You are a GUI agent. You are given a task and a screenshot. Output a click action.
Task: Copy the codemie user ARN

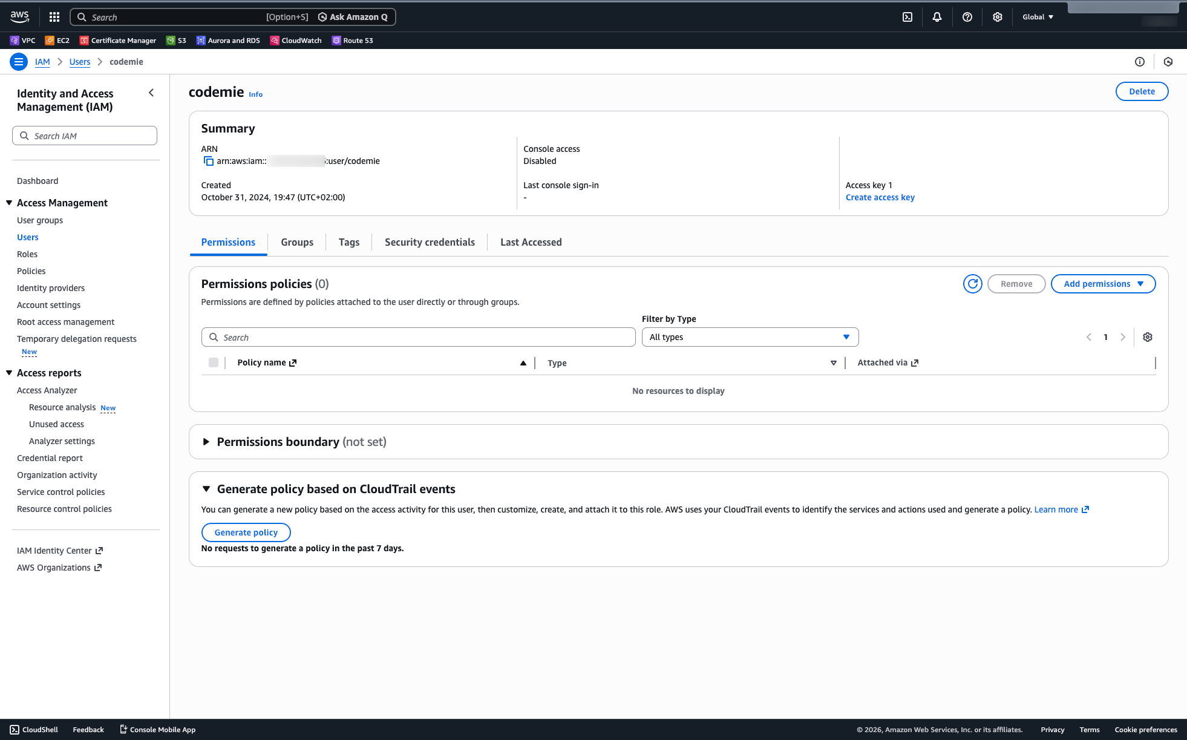[209, 161]
